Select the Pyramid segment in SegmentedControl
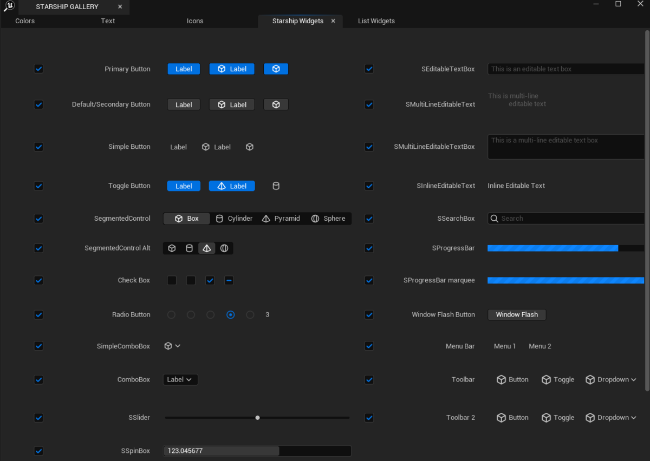Image resolution: width=650 pixels, height=461 pixels. [281, 219]
